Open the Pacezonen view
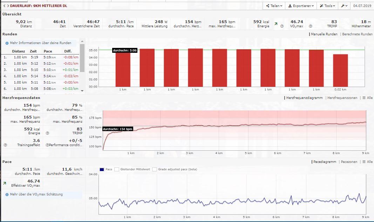The height and width of the screenshot is (222, 374). (x=349, y=162)
